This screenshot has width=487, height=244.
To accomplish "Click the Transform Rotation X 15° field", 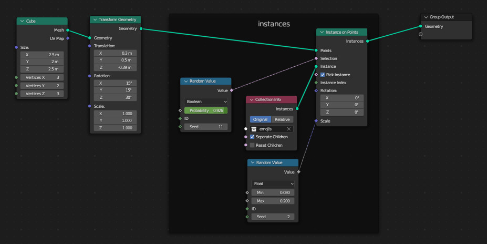I will 115,83.
